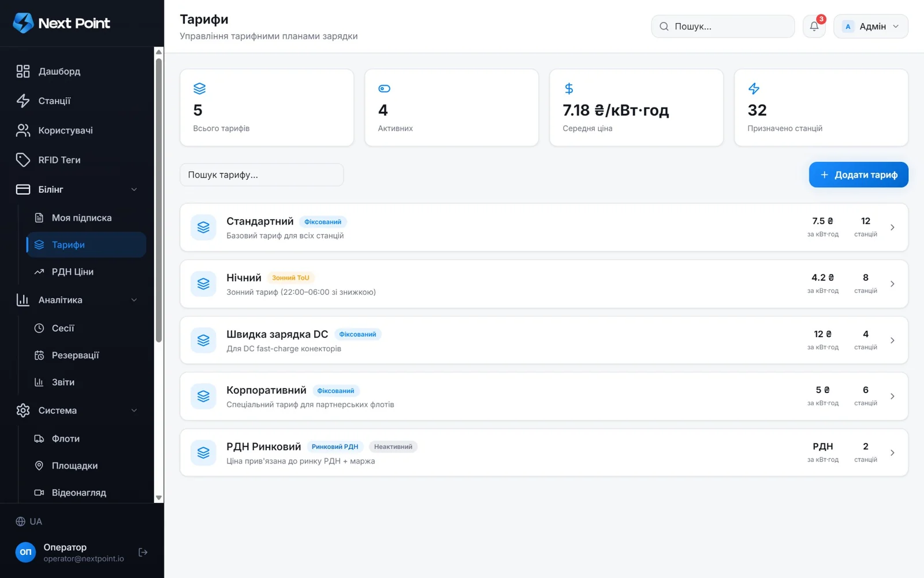The image size is (924, 578).
Task: Expand the Стандартний tariff row chevron
Action: (x=892, y=227)
